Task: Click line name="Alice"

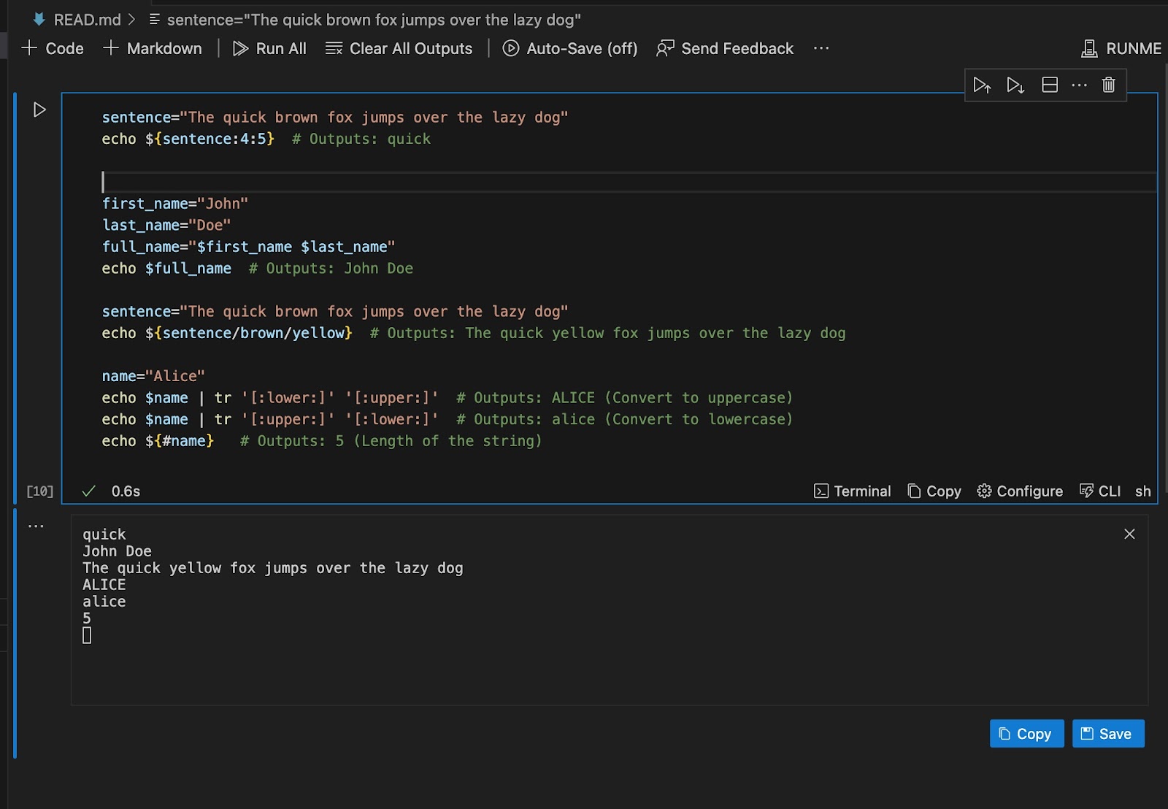Action: click(153, 376)
